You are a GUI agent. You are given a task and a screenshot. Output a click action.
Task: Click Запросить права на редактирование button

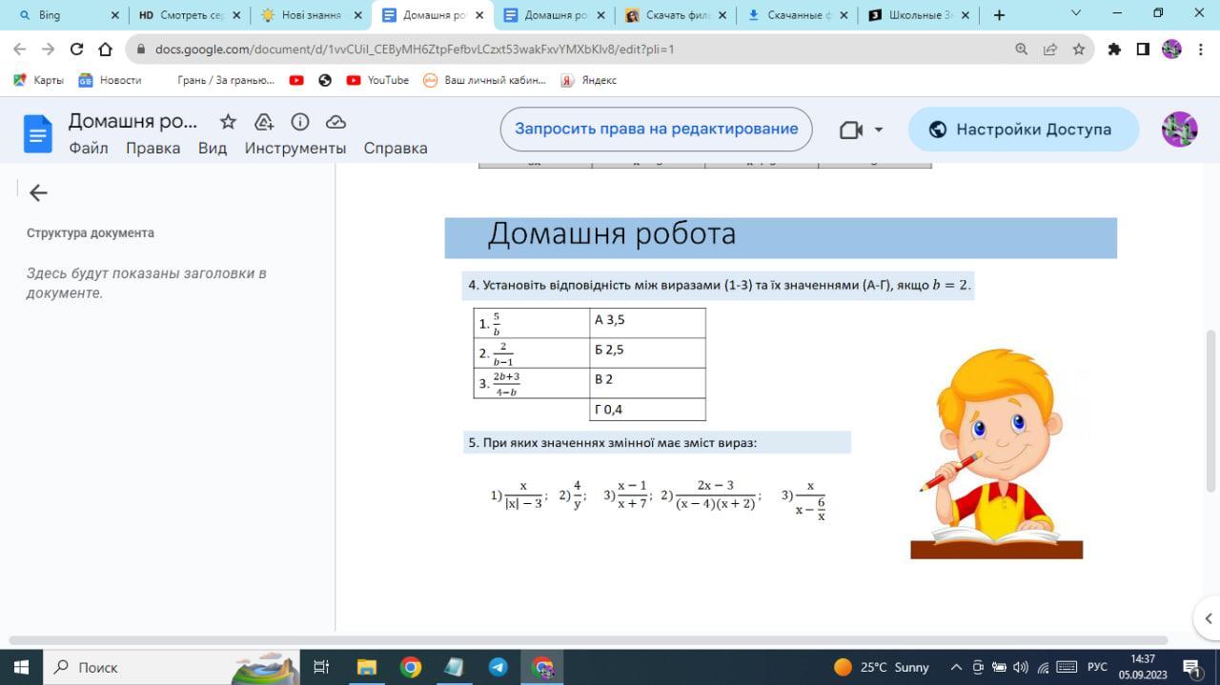656,130
